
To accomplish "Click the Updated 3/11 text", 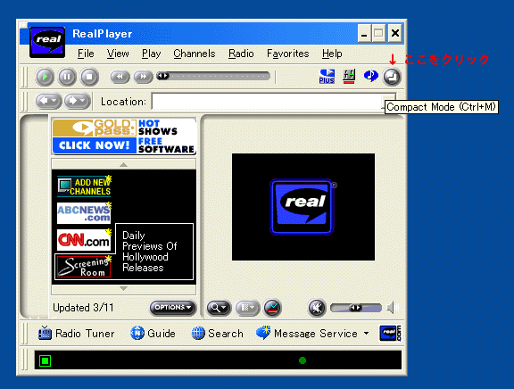I will coord(83,308).
